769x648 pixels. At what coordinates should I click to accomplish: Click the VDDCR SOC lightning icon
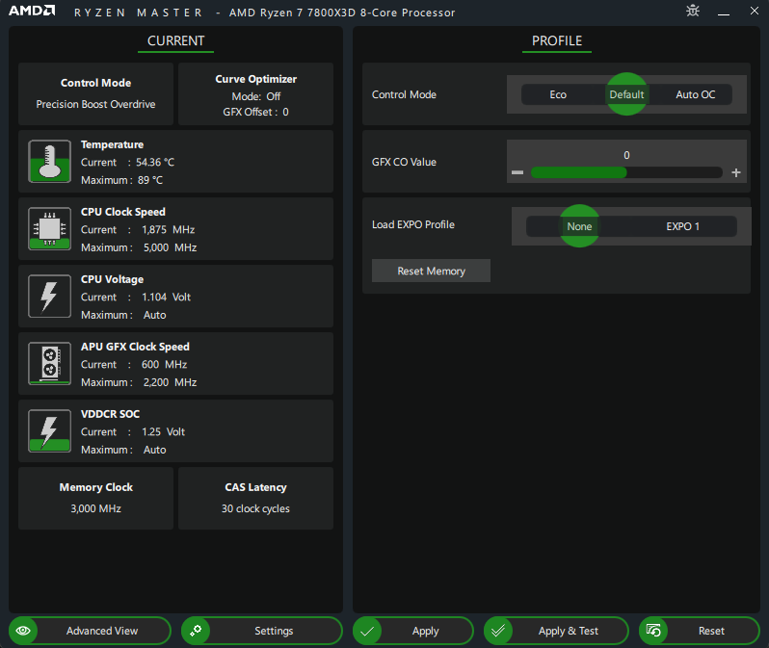tap(49, 430)
